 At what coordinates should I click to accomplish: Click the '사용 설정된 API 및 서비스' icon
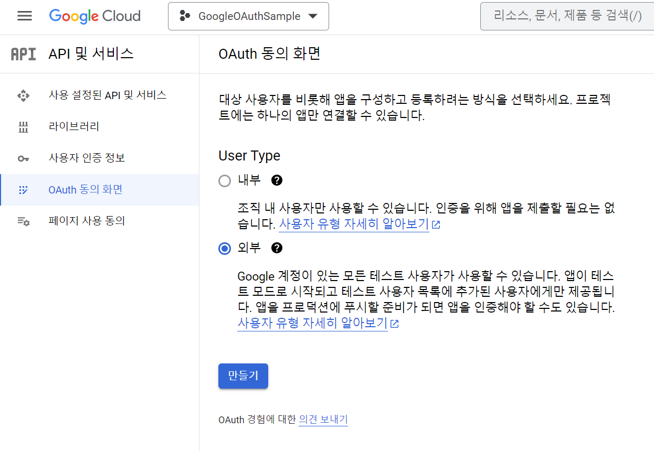tap(23, 95)
